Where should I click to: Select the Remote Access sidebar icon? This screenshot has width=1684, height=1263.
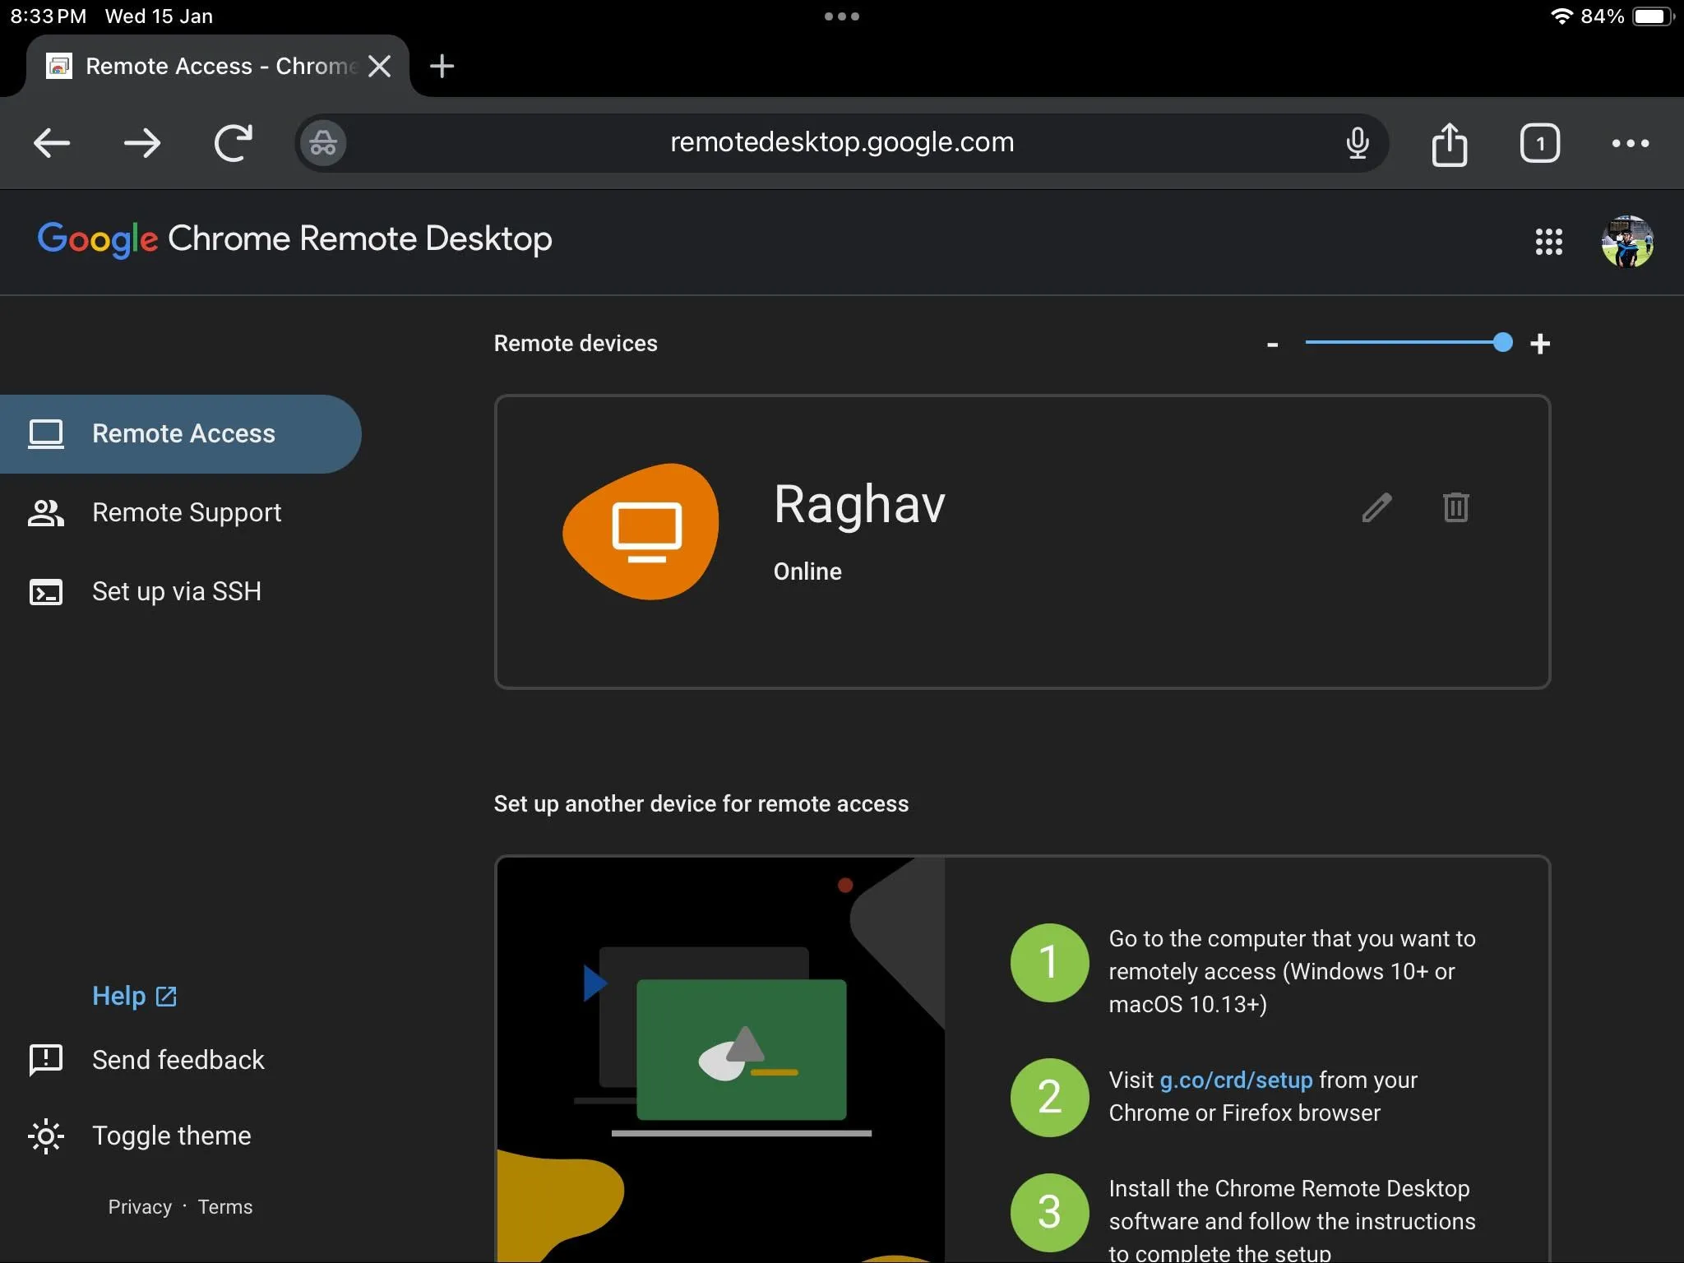46,434
